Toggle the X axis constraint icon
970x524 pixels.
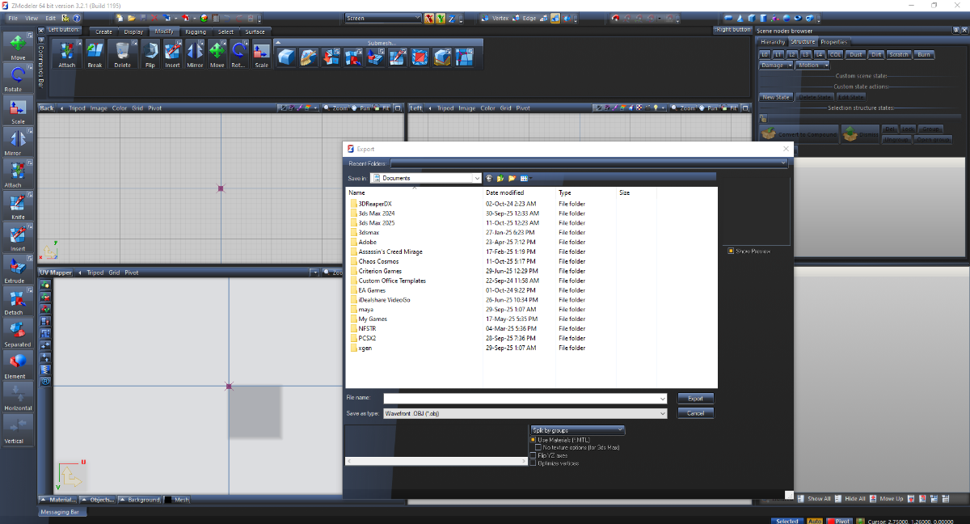click(x=429, y=18)
